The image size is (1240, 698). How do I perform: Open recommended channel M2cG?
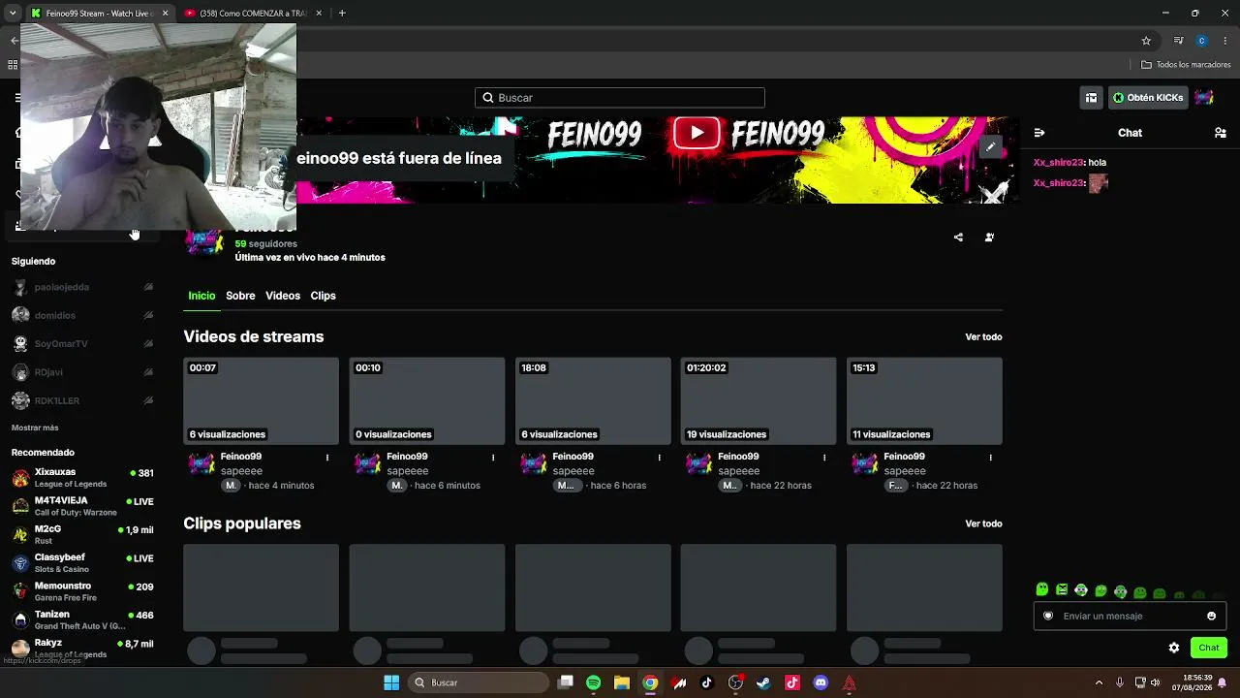coord(82,534)
